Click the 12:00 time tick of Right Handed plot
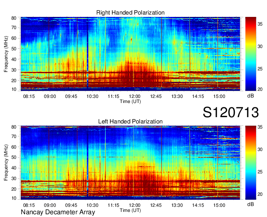This screenshot has height=217, width=267. pyautogui.click(x=135, y=96)
